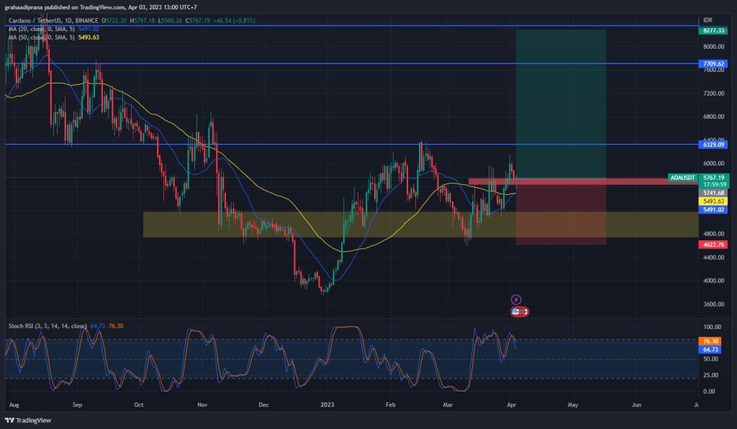Click the blue 64.73 Stoch axis label

[710, 350]
